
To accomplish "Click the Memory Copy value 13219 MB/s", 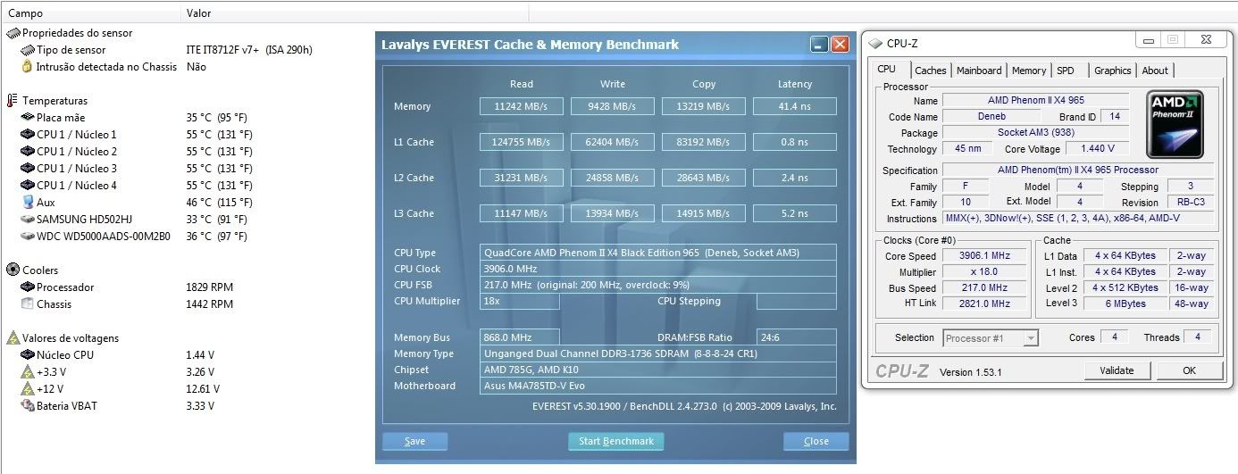I will click(x=704, y=106).
